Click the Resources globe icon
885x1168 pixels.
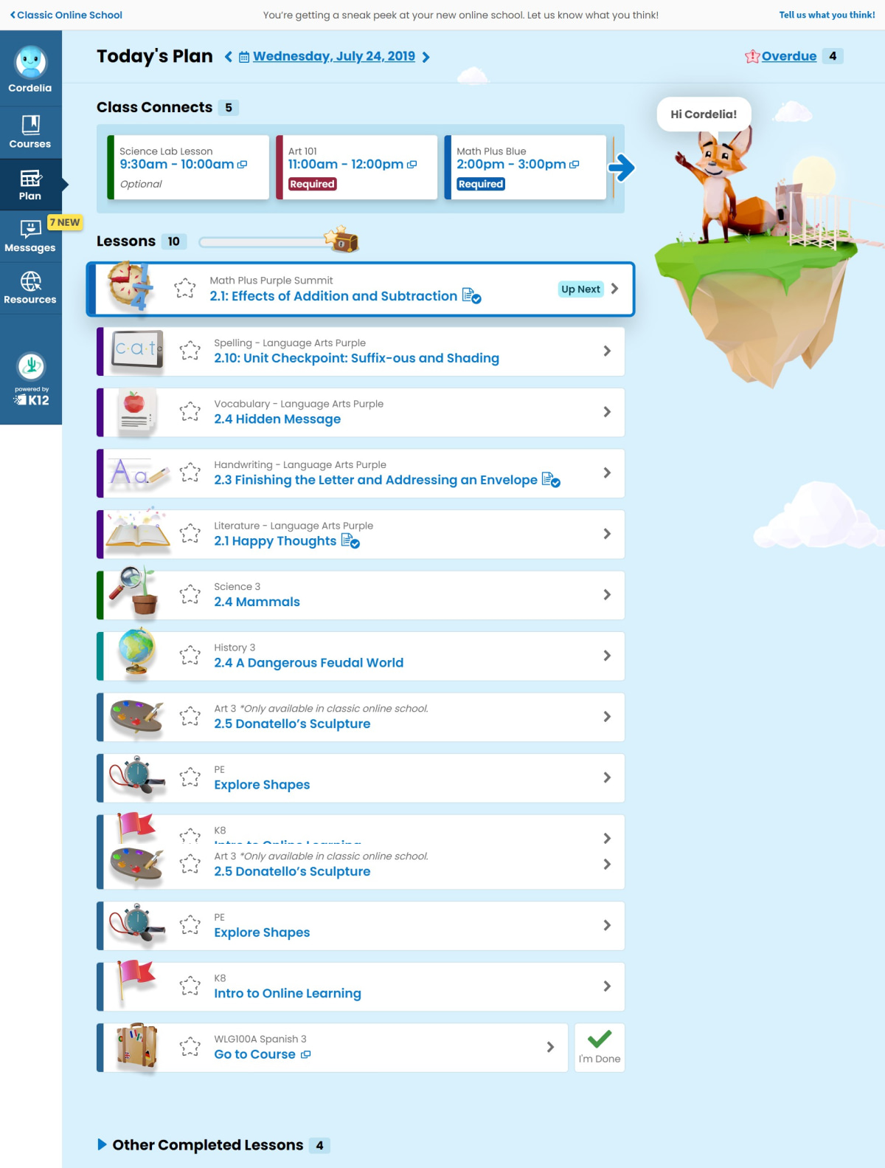pos(30,281)
